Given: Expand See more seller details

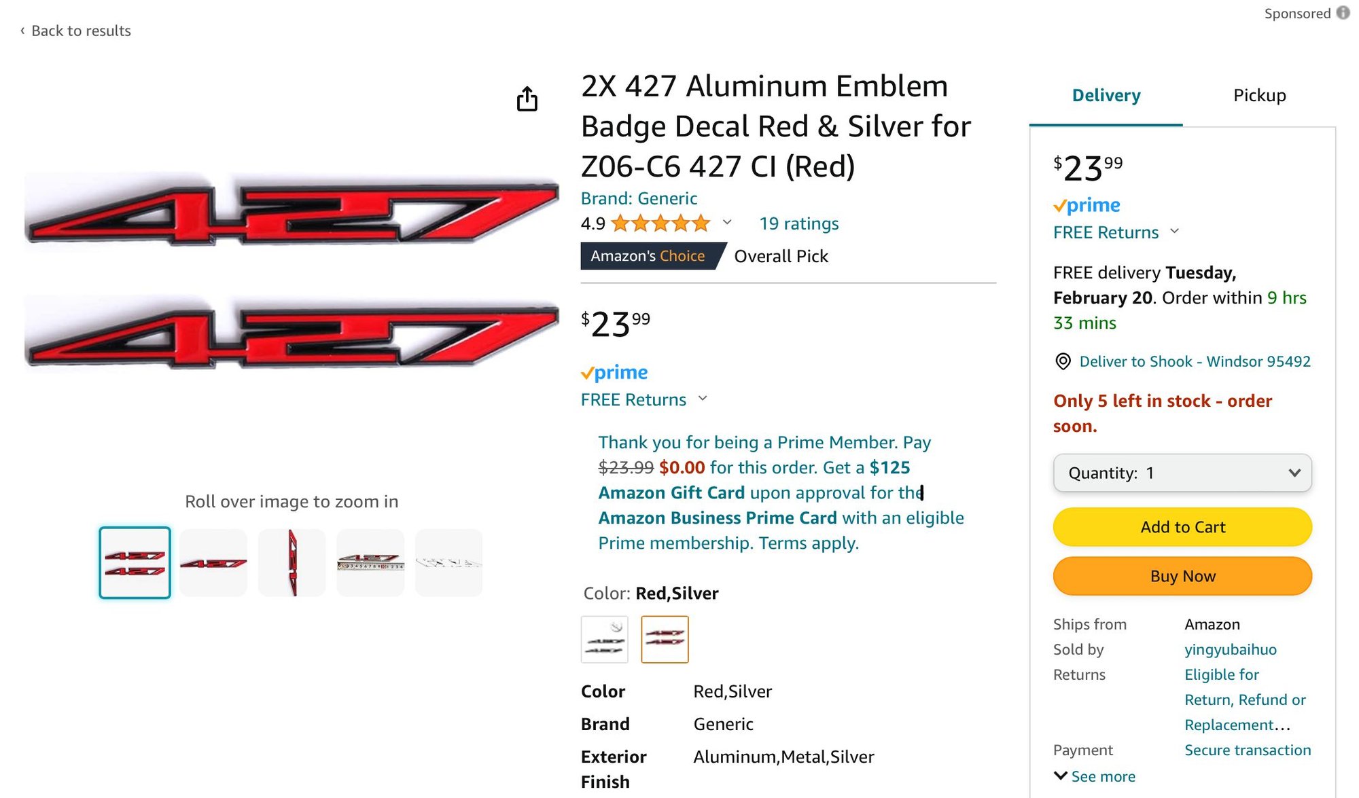Looking at the screenshot, I should [1095, 776].
